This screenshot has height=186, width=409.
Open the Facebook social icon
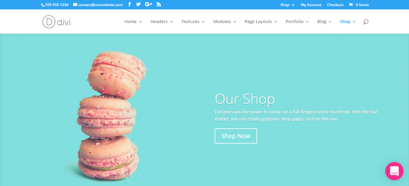[129, 4]
